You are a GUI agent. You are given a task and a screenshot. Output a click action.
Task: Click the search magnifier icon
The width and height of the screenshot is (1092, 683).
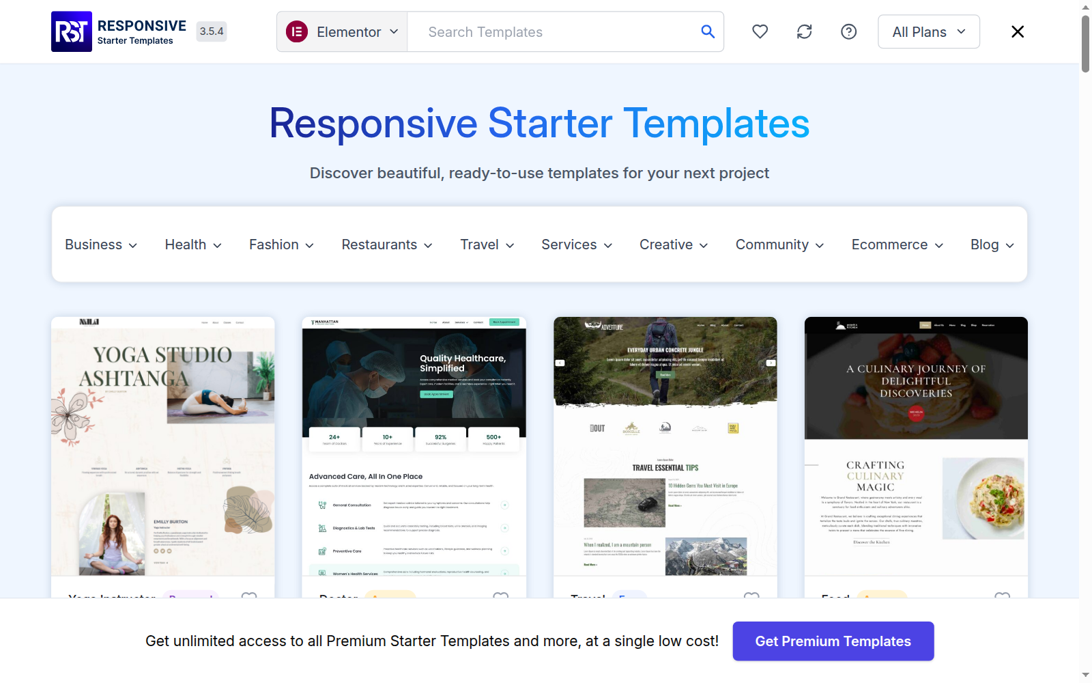pos(708,31)
